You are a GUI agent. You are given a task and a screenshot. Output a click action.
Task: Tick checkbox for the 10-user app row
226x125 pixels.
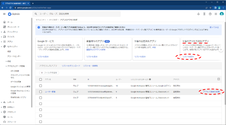[40, 86]
